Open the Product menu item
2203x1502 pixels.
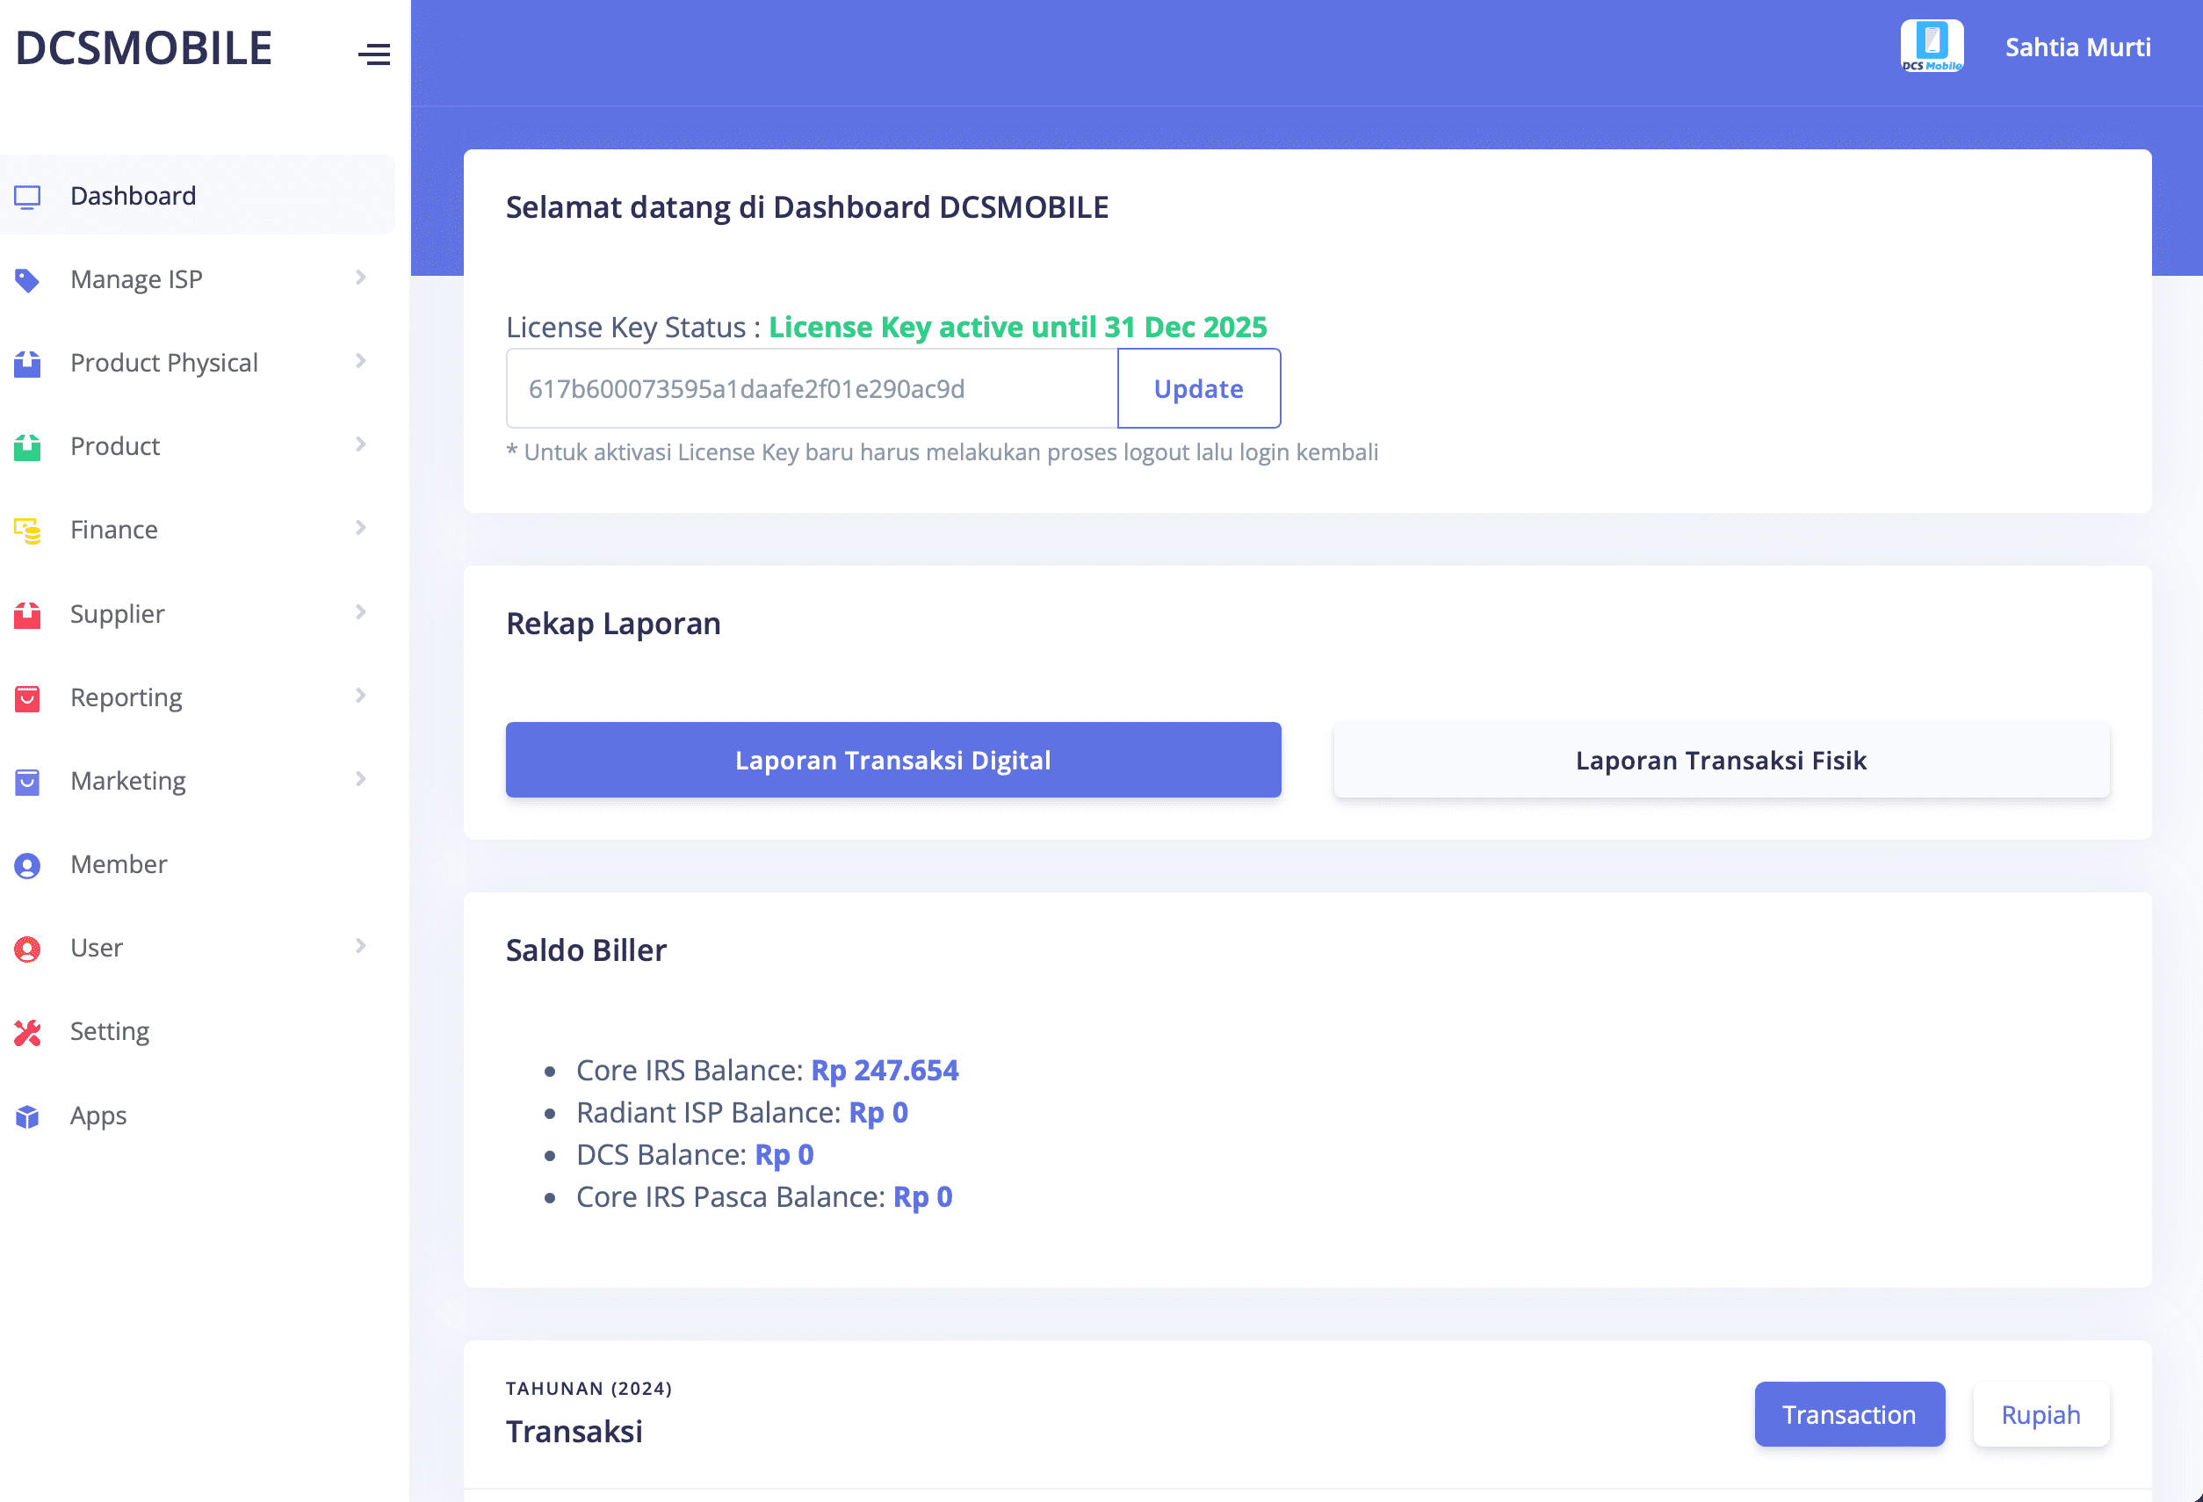point(115,446)
